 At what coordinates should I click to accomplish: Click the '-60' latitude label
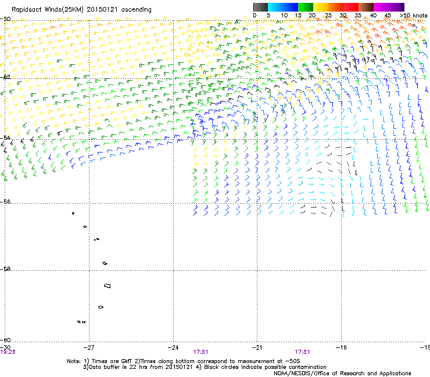[5, 340]
